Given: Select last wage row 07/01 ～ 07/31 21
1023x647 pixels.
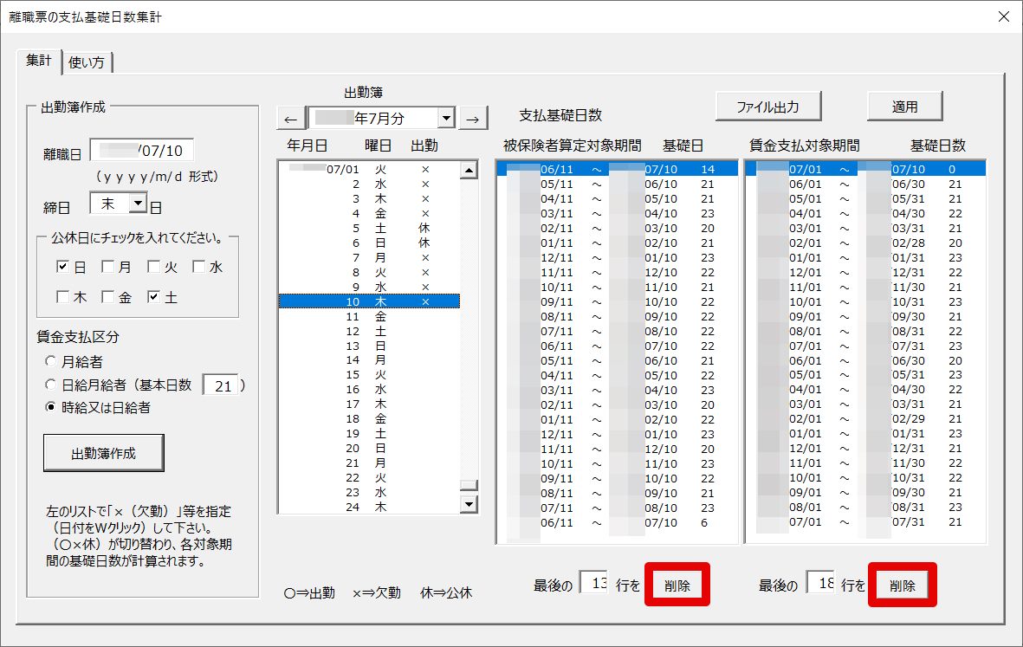Looking at the screenshot, I should 865,522.
